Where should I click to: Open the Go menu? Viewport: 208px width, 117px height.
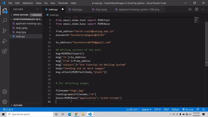[x=46, y=3]
